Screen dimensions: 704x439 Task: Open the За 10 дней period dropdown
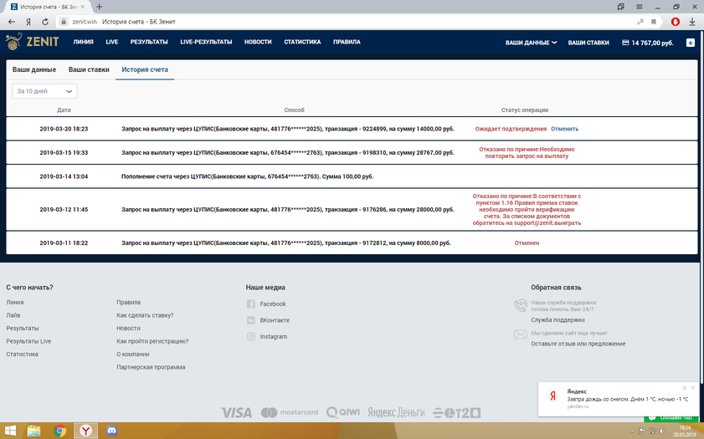click(44, 91)
